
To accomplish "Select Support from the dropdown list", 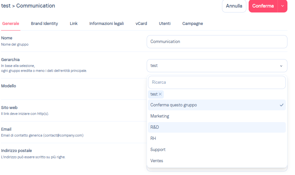I will pos(158,150).
